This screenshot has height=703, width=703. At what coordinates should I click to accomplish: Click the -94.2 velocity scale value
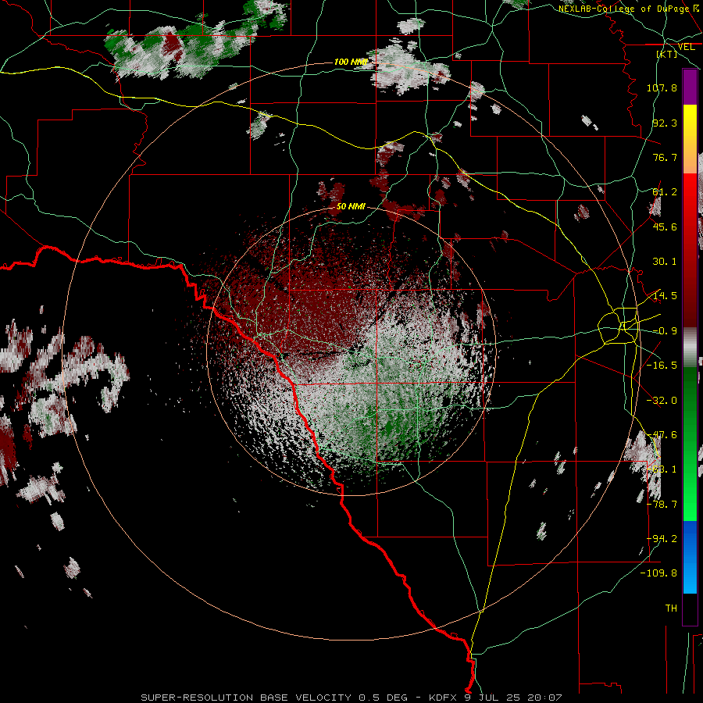662,539
